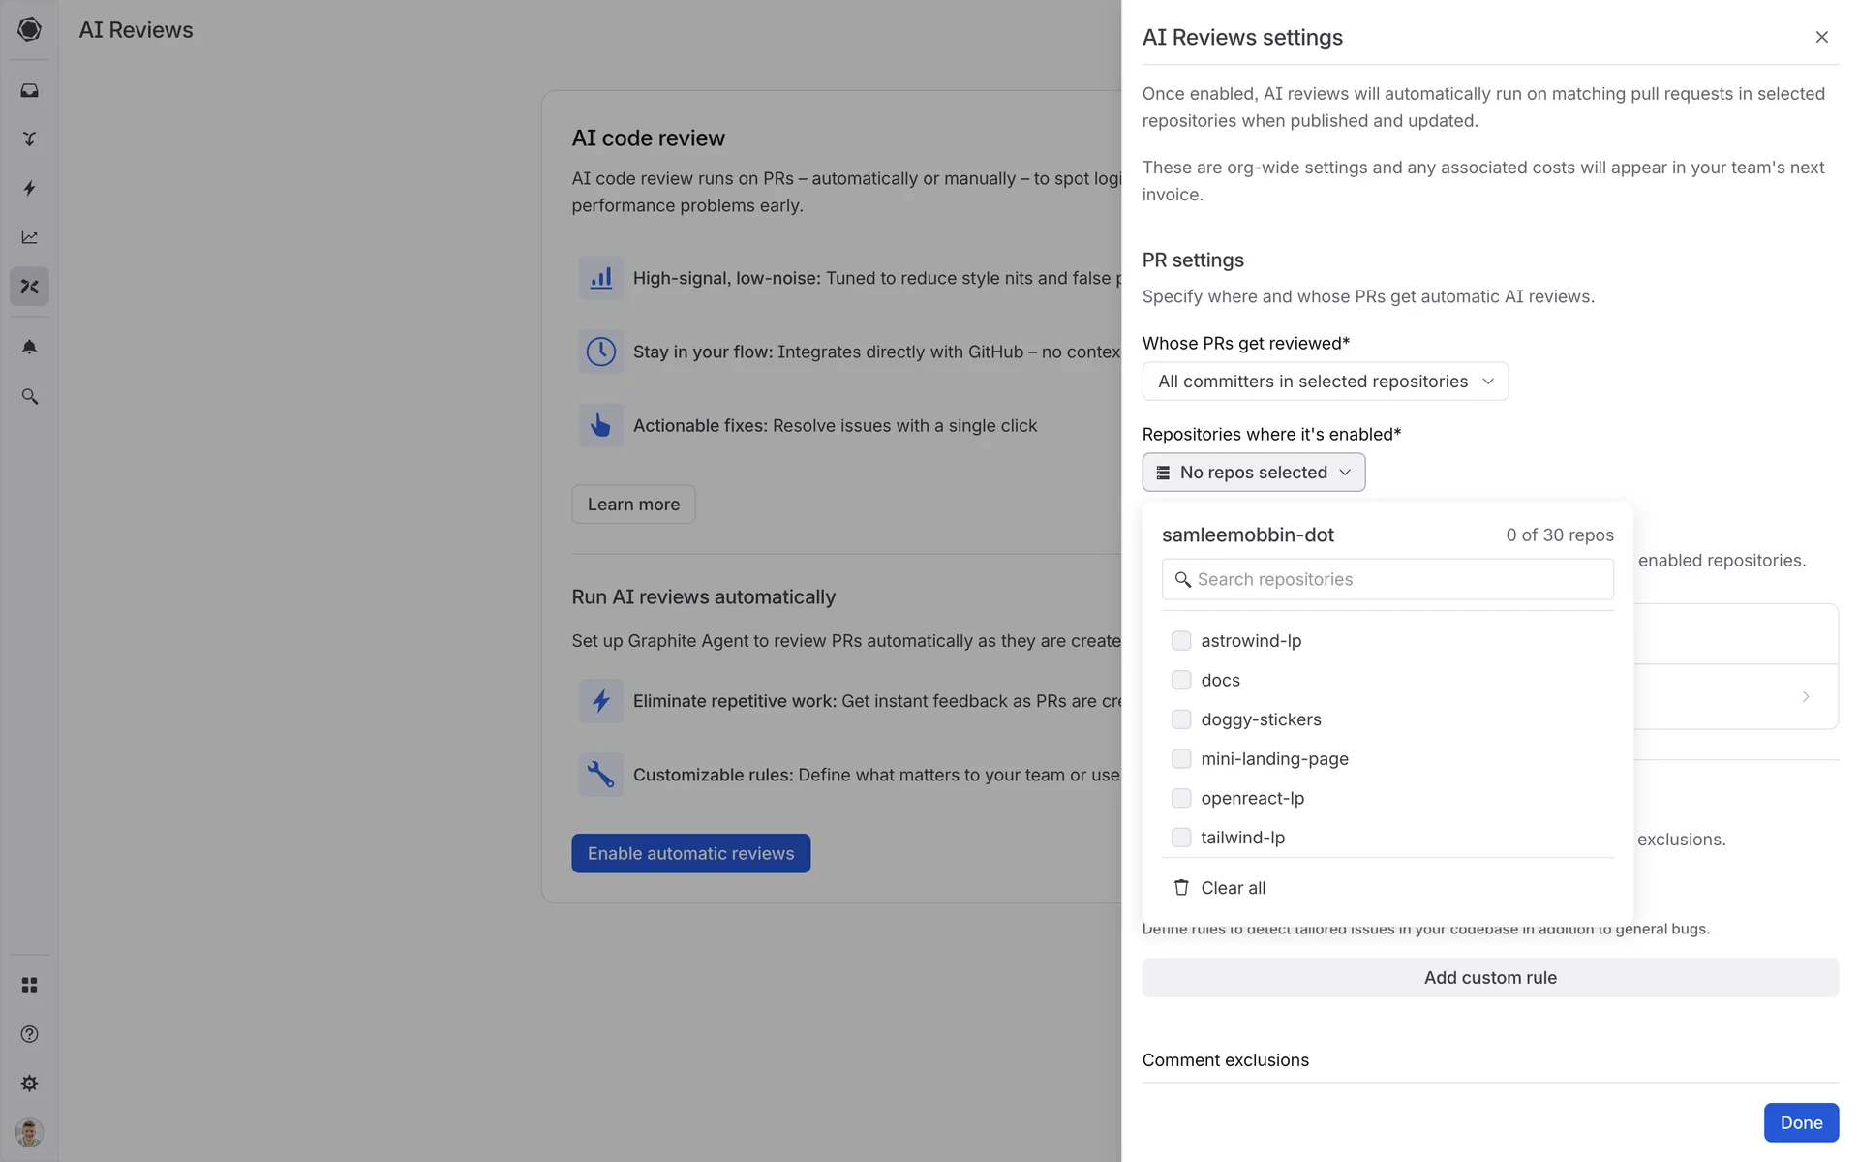Check the doggy-stickers repository

[1180, 719]
